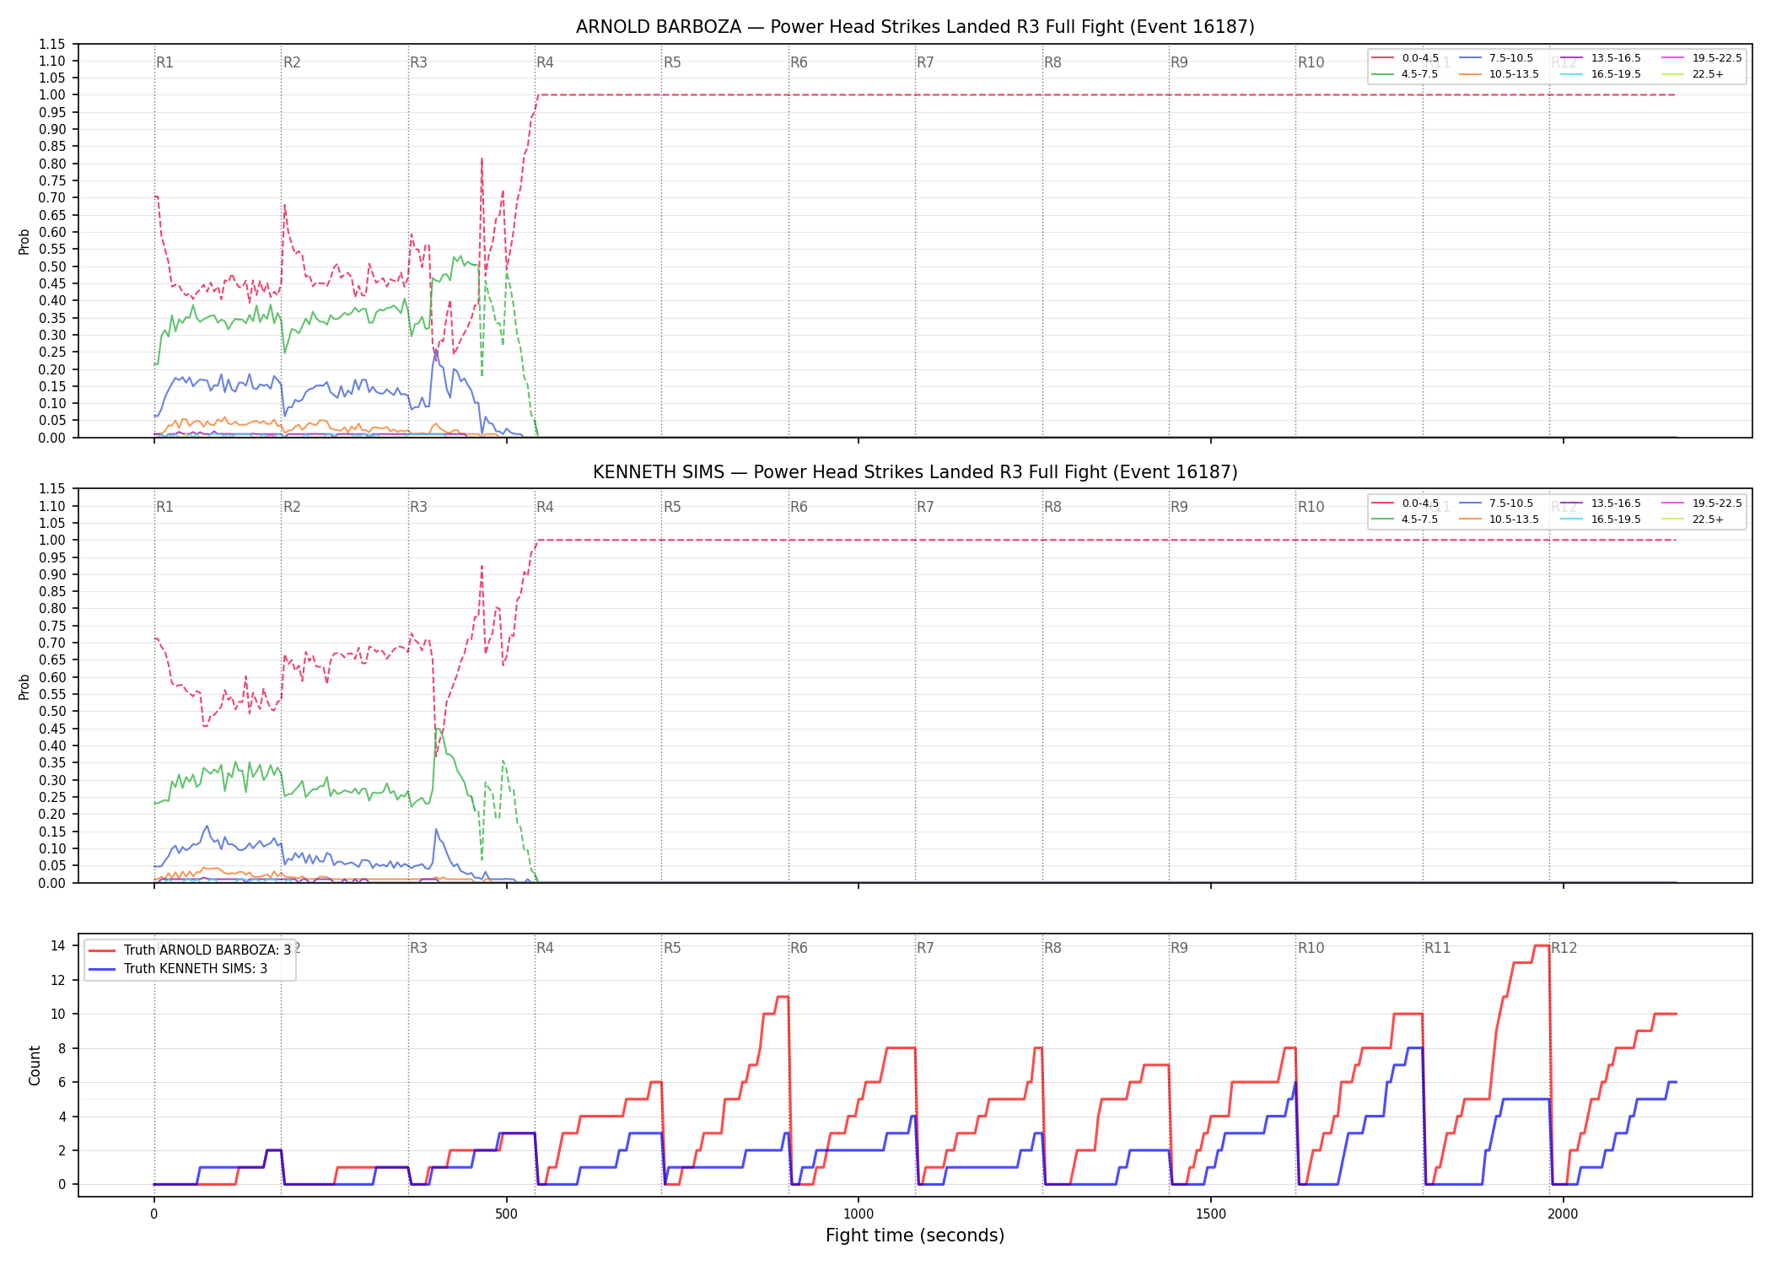Click 7.5-10.5 legend entry in Barboza chart

tap(1496, 58)
